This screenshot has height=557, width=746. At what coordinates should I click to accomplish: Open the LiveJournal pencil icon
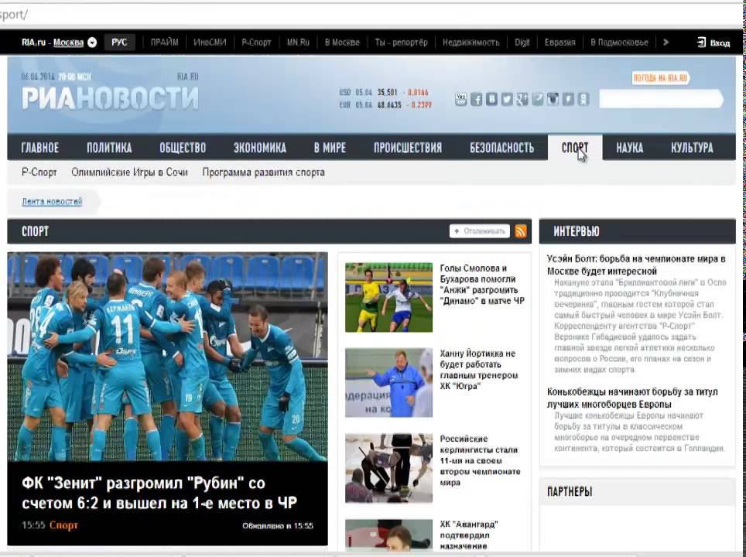coord(537,99)
